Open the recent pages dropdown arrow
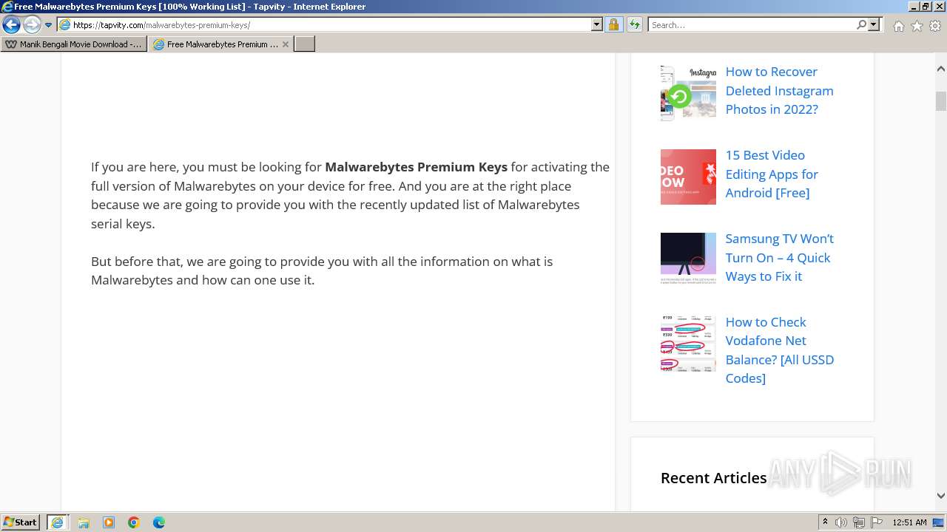The image size is (947, 532). [x=49, y=25]
